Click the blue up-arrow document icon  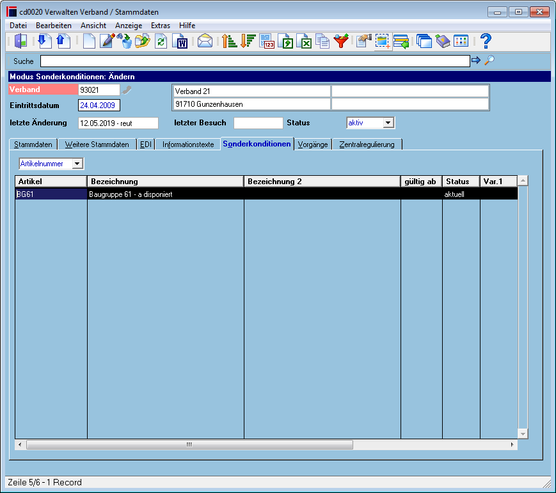63,41
